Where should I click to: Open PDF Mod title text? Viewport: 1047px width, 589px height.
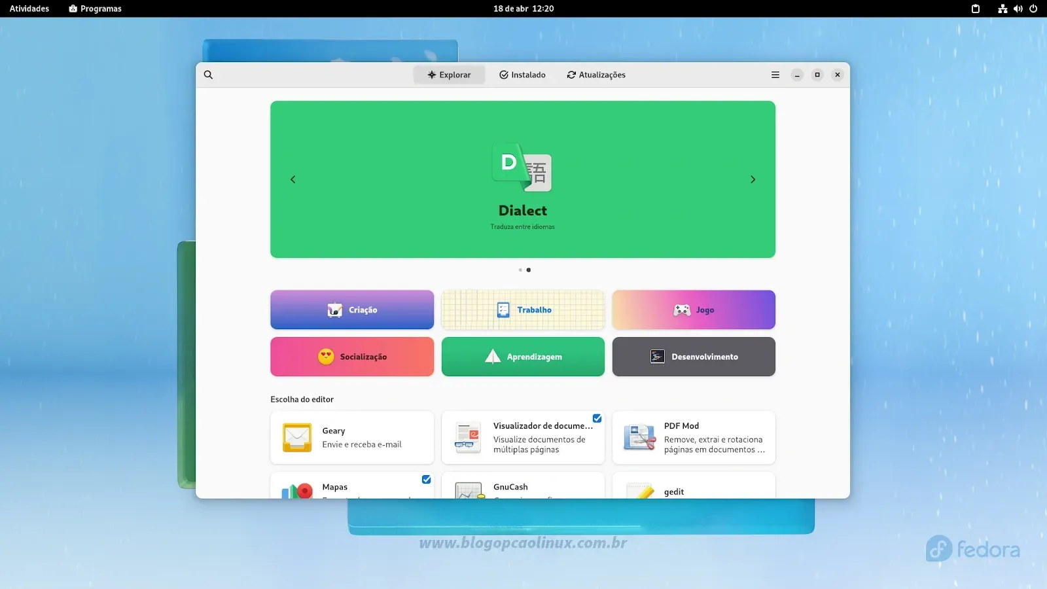click(x=681, y=425)
